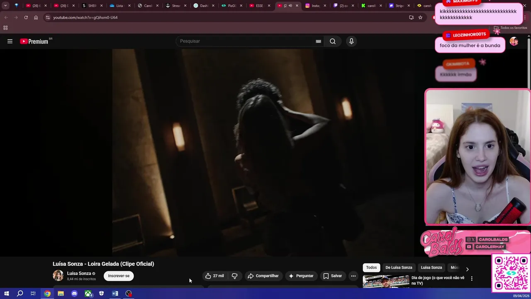Viewport: 531px width, 299px height.
Task: Open more actions three-dot menu
Action: pos(353,276)
